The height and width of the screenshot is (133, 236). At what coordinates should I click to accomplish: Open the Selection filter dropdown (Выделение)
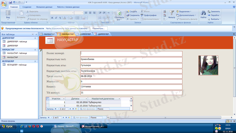[184, 11]
